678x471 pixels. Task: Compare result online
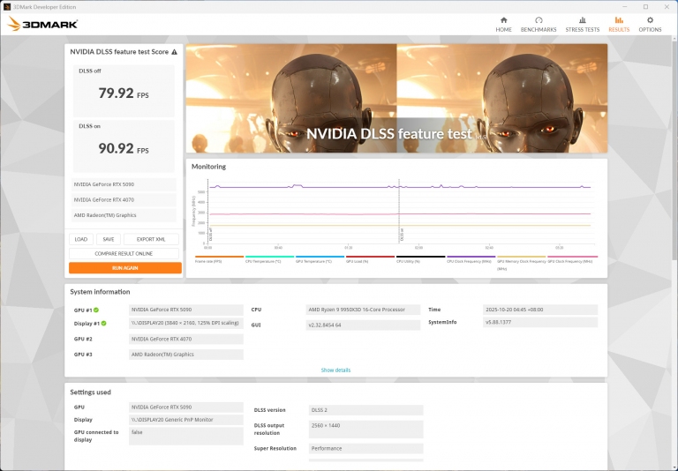[x=125, y=253]
